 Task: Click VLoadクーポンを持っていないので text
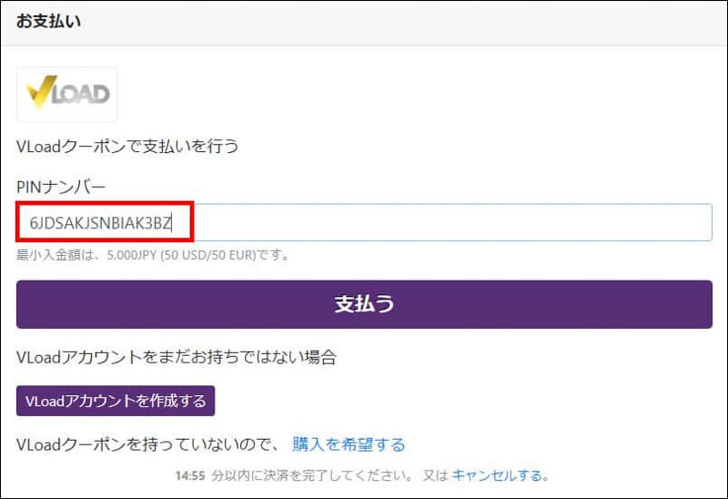(x=148, y=444)
